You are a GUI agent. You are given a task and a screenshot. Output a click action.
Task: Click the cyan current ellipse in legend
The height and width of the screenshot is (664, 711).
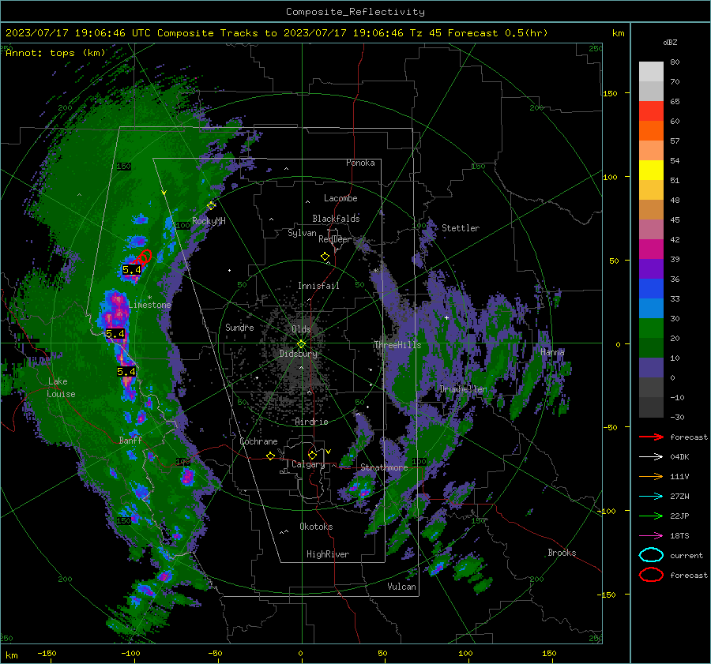pyautogui.click(x=651, y=555)
